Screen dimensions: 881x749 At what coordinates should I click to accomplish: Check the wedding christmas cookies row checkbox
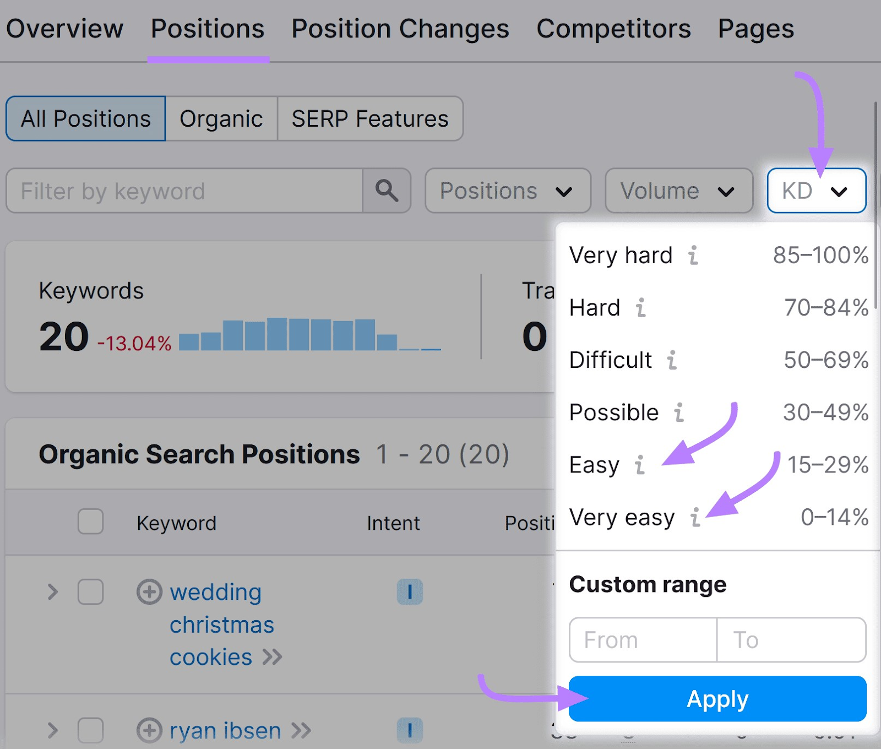90,592
